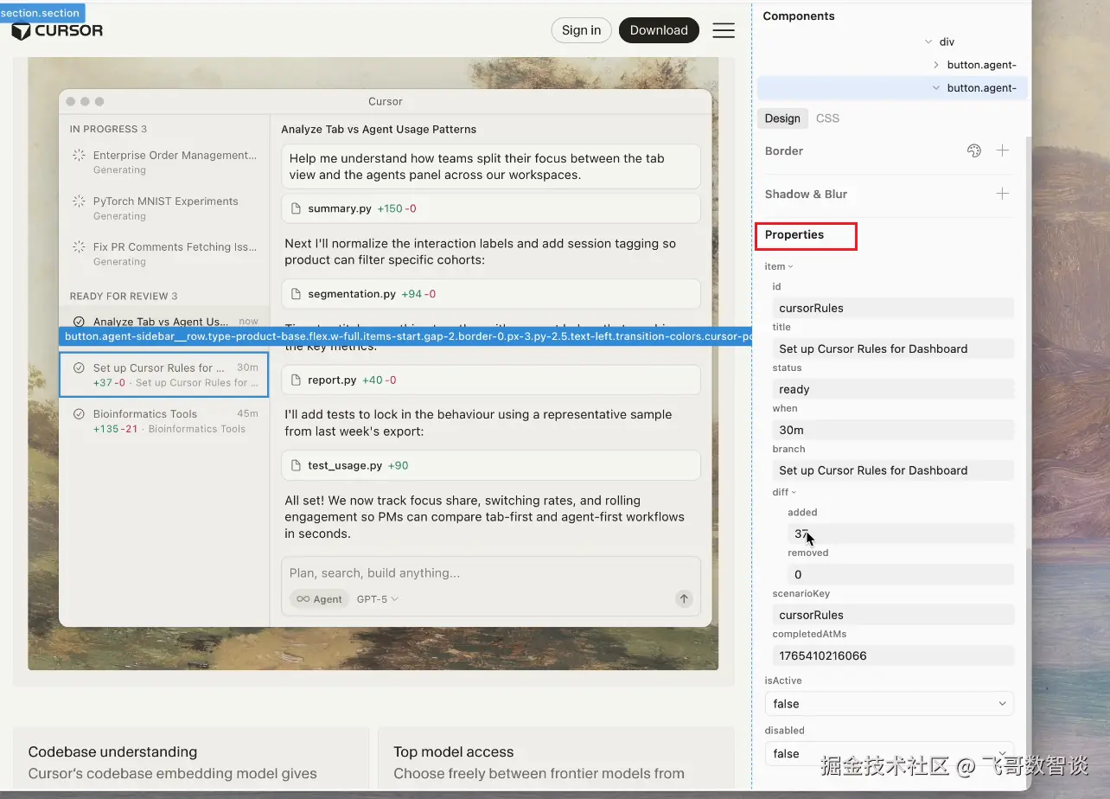Switch to the CSS tab

tap(827, 118)
